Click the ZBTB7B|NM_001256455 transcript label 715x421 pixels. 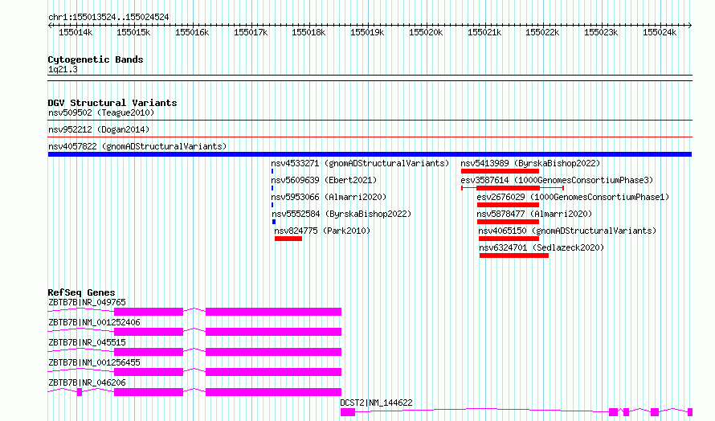click(94, 362)
